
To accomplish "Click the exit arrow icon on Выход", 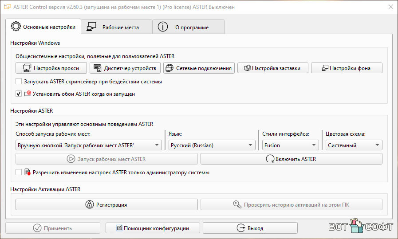I will tap(241, 228).
